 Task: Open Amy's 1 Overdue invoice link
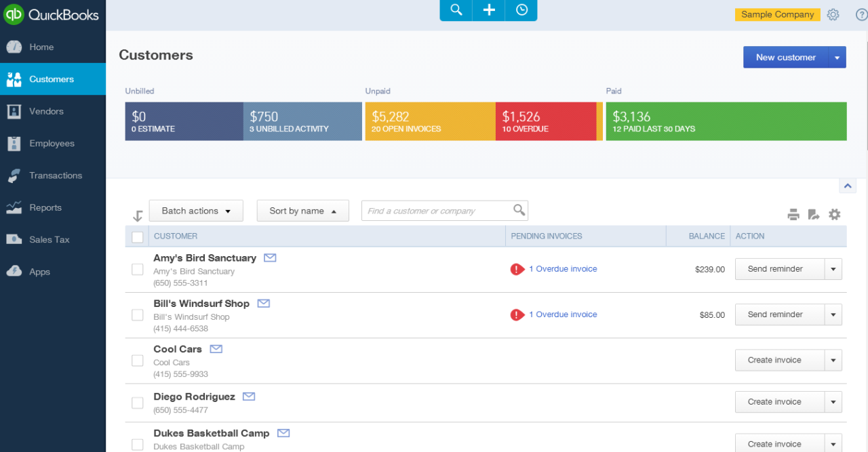562,269
